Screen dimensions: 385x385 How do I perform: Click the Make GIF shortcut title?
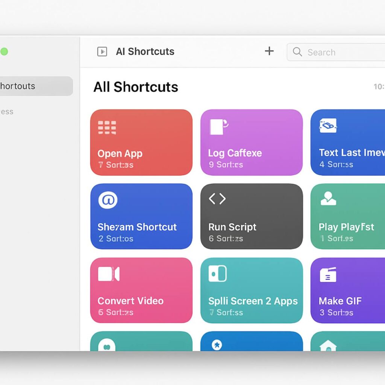click(340, 301)
